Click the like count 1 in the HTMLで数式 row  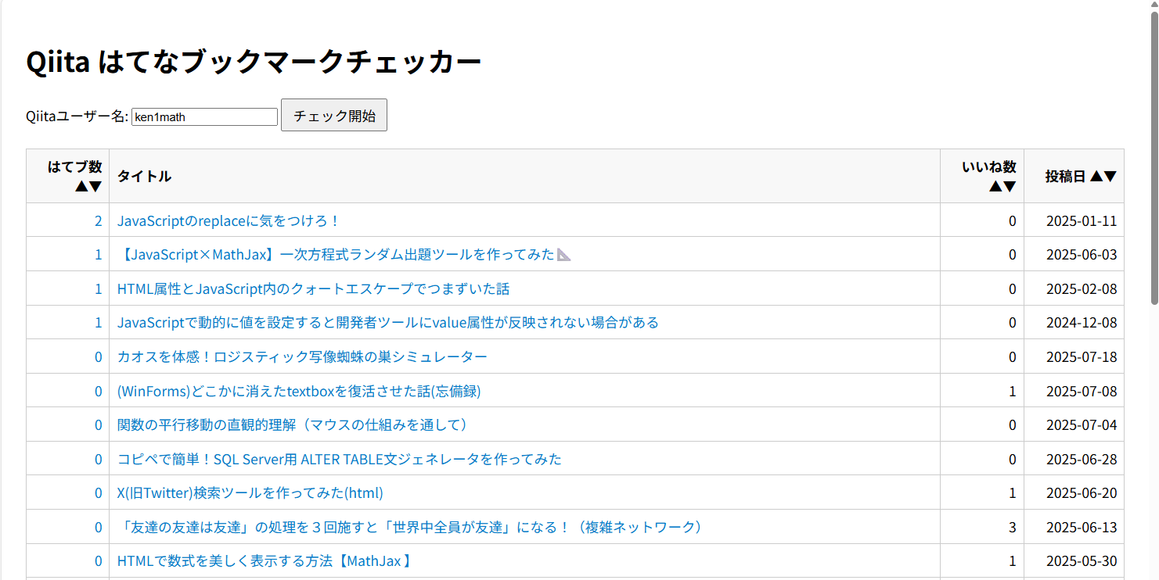coord(1013,561)
